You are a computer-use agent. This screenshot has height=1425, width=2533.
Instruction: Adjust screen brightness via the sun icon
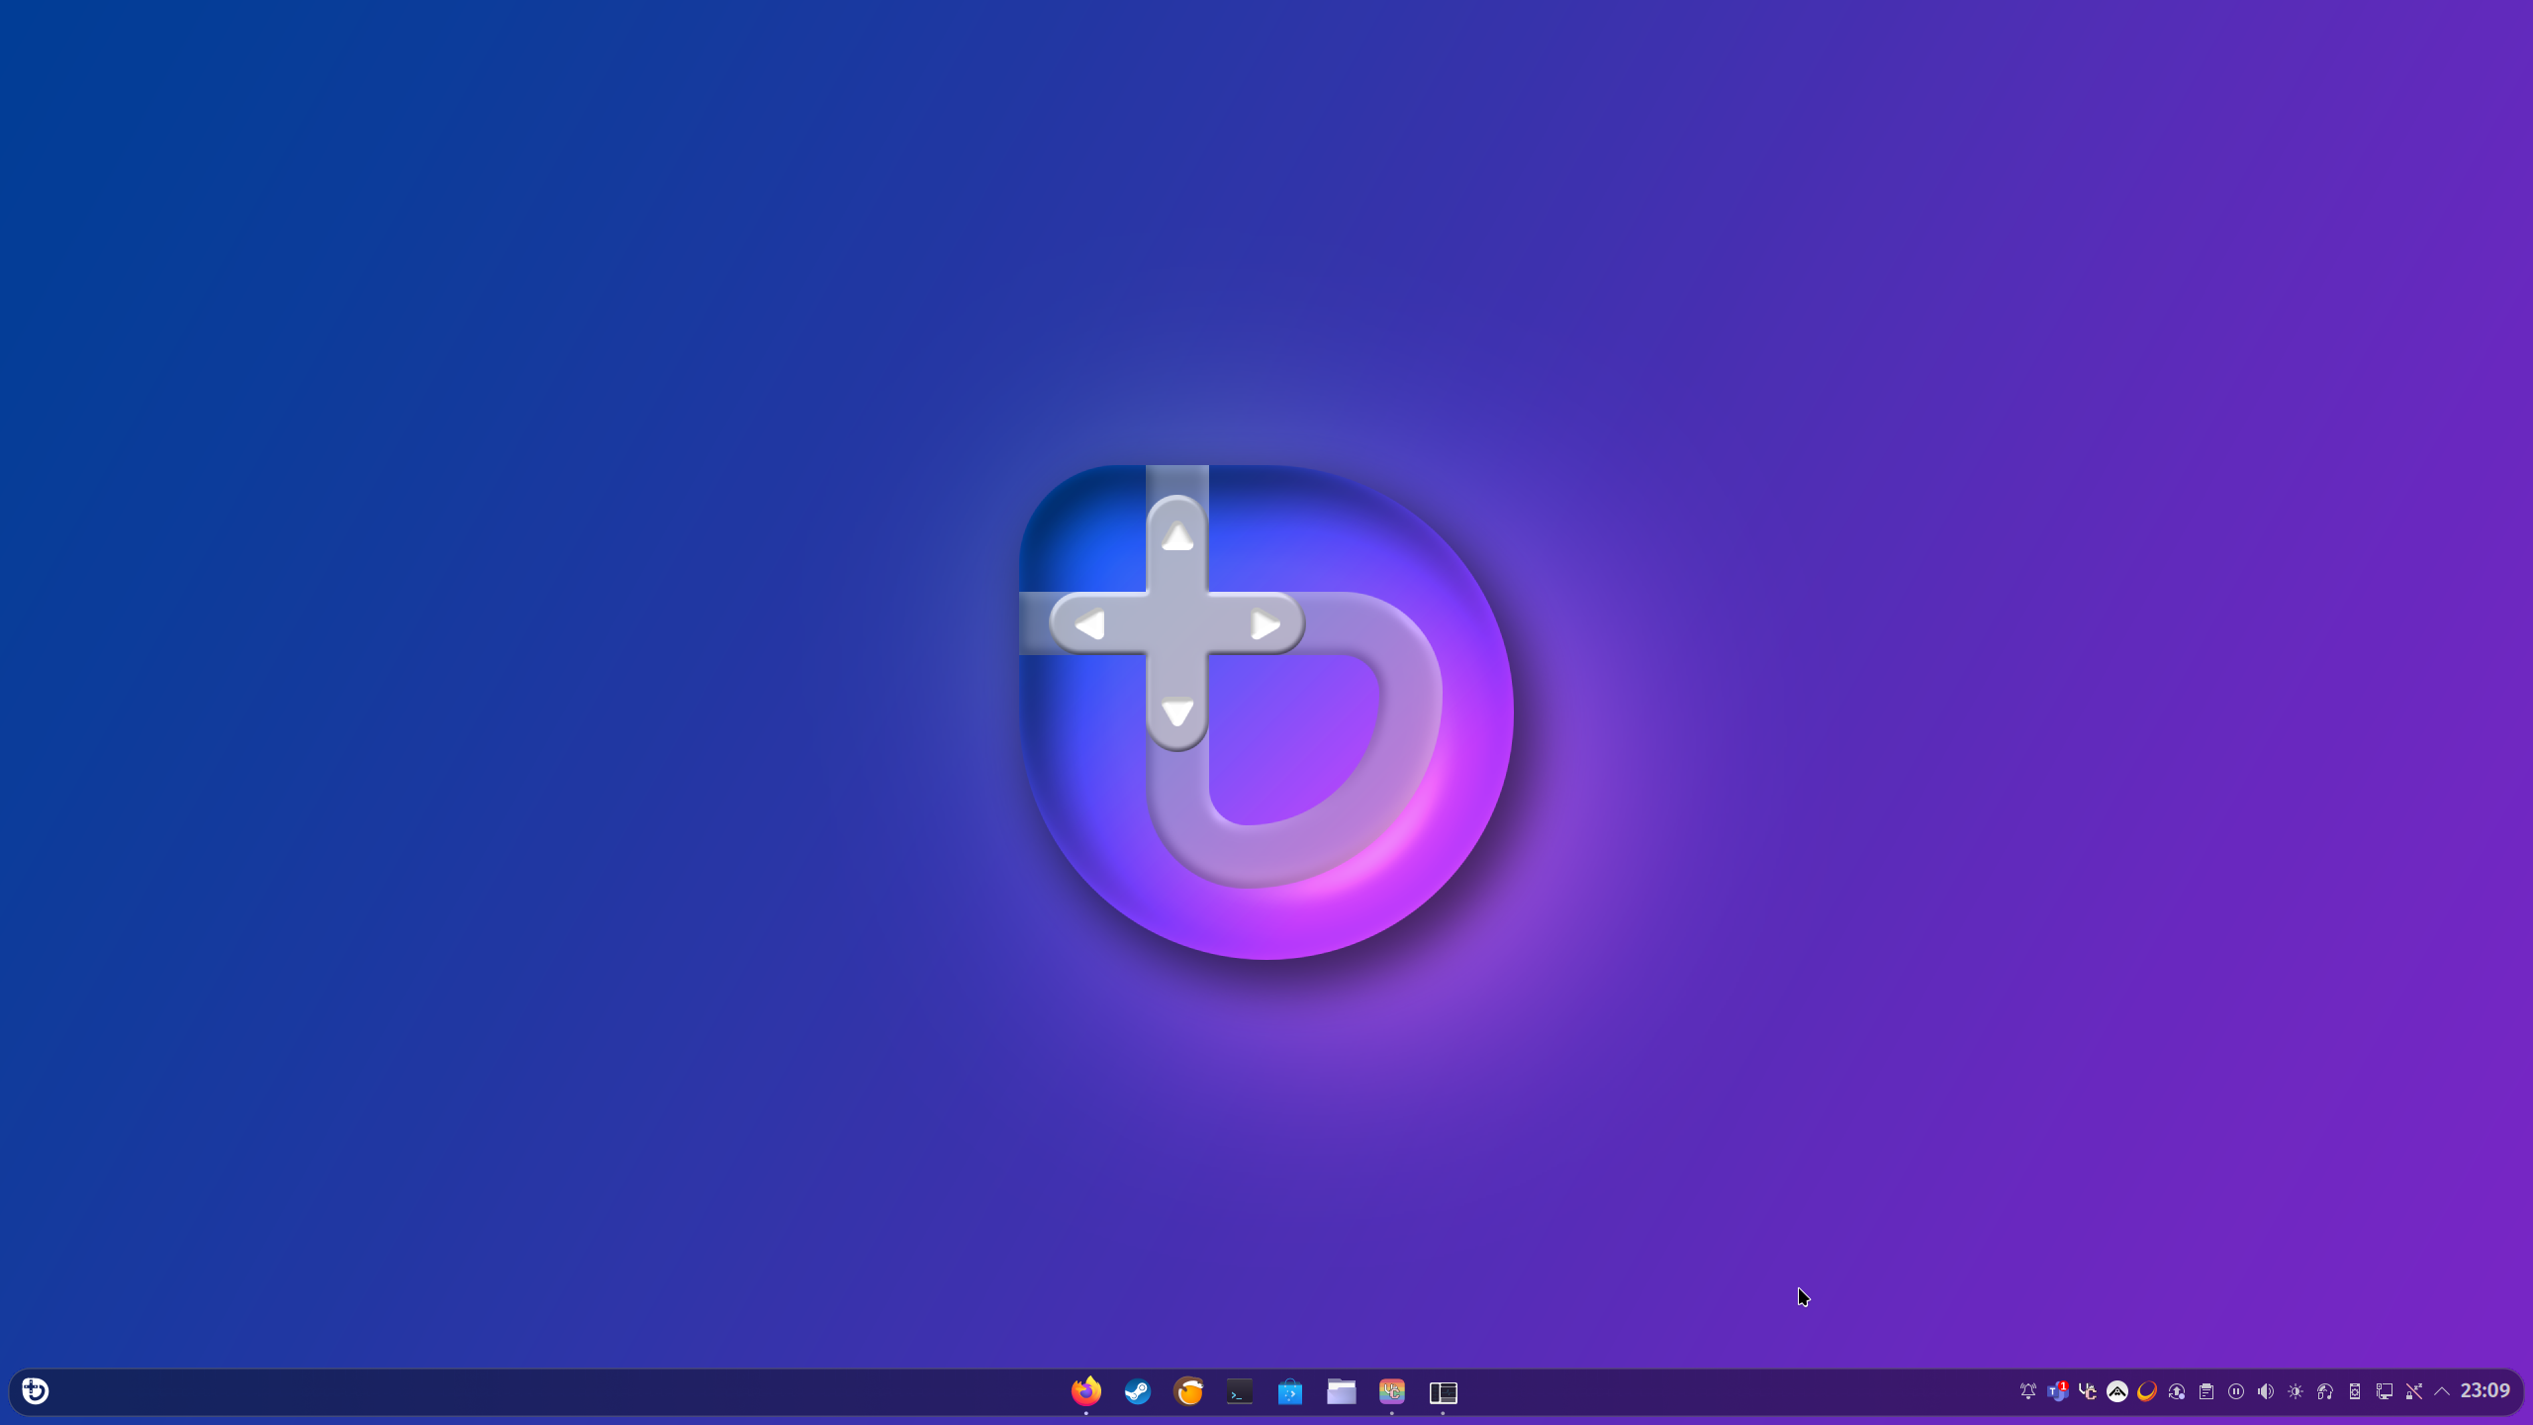point(2298,1390)
